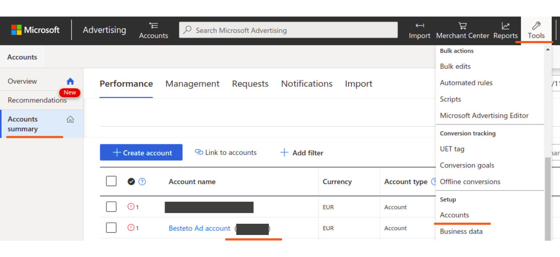Viewport: 560px width, 257px height.
Task: Select Bulk edits in Tools menu
Action: 455,67
